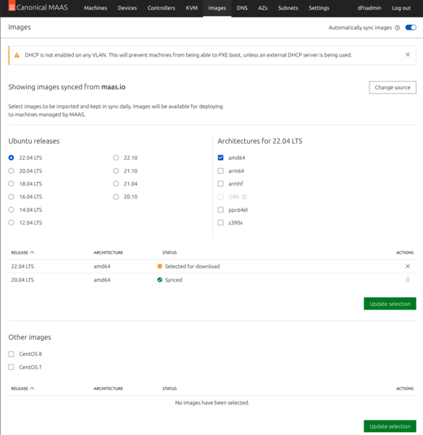Click Update selection for Other images

click(x=390, y=426)
